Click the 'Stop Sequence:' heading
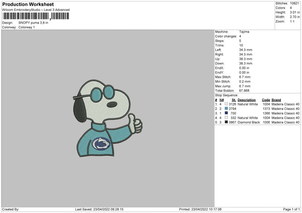 point(226,95)
